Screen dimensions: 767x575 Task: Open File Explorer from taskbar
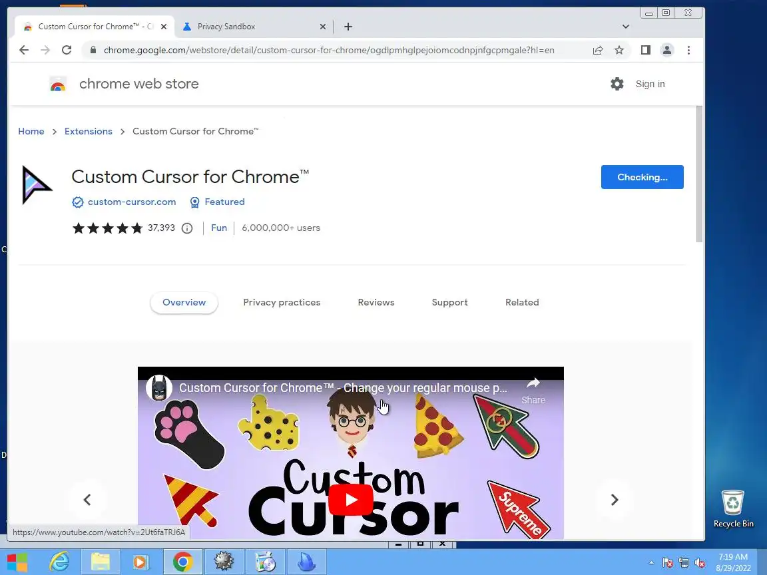pyautogui.click(x=101, y=562)
